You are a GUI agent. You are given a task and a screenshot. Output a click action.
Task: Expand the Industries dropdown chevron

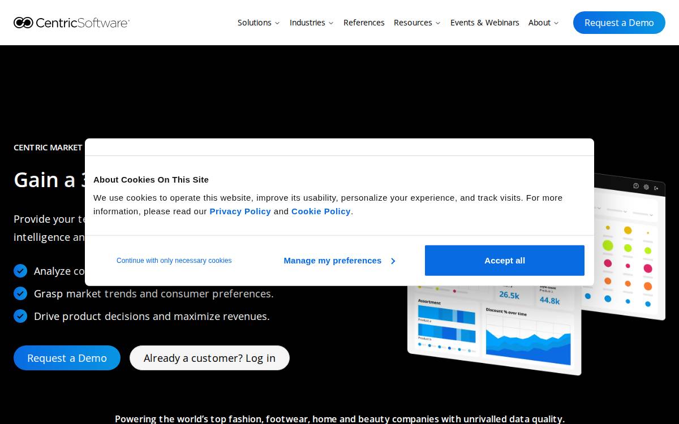331,23
